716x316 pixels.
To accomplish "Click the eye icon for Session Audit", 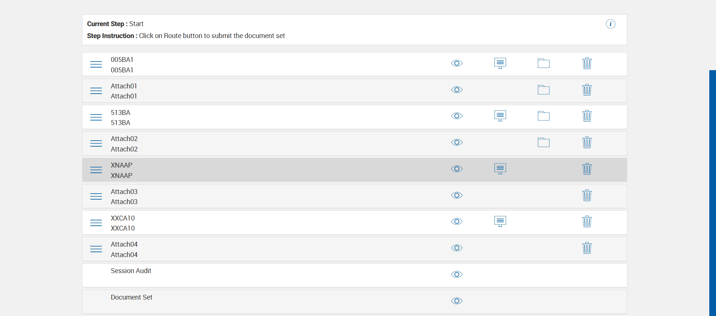I will (x=457, y=275).
